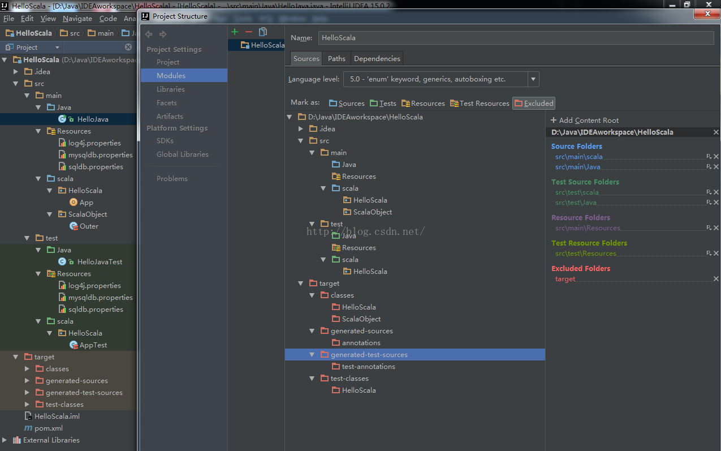Click the pom.xml Maven icon

[28, 428]
